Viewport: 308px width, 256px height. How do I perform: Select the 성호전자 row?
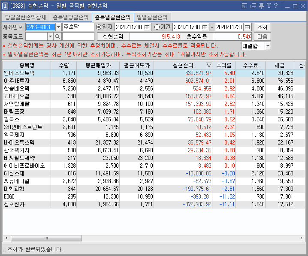tap(154, 205)
